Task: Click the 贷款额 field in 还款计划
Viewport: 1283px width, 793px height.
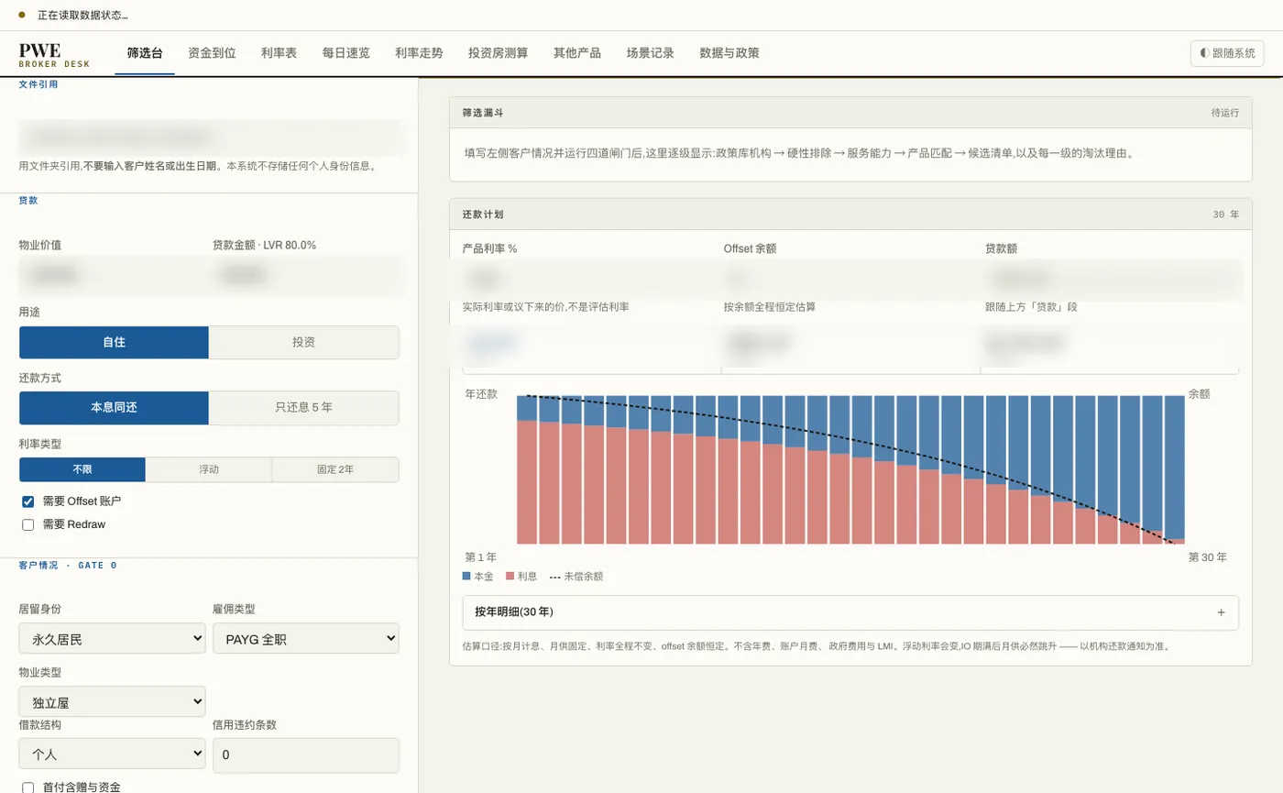Action: click(1111, 279)
